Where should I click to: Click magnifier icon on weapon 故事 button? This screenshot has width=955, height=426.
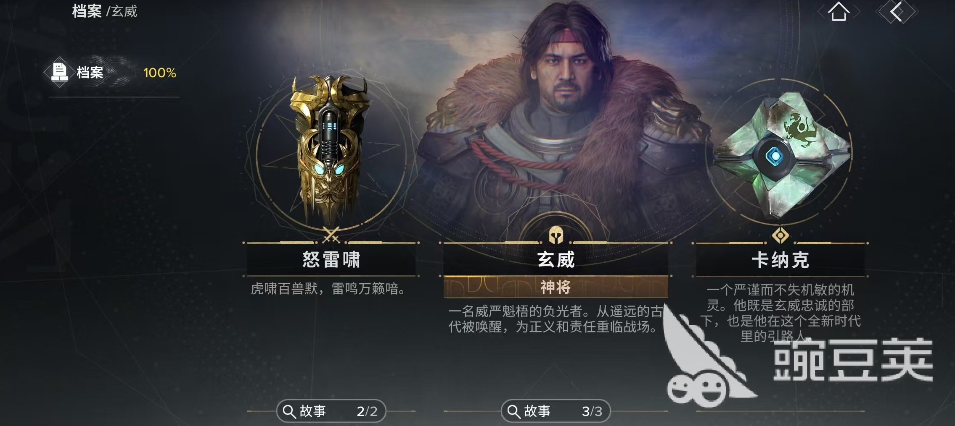click(x=289, y=411)
